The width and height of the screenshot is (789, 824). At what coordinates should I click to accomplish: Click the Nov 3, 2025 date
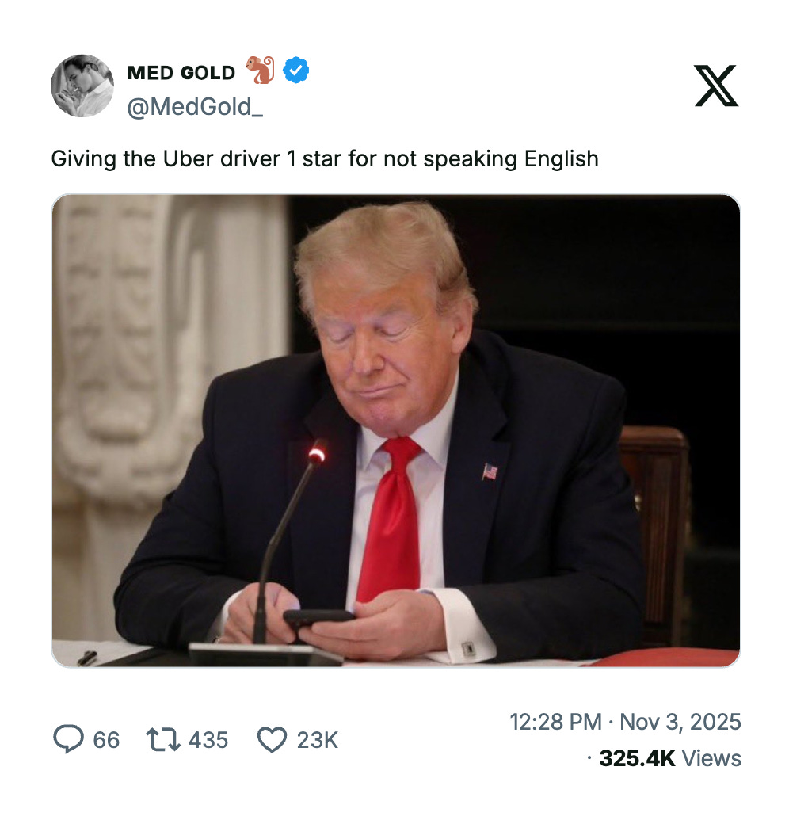pyautogui.click(x=680, y=722)
